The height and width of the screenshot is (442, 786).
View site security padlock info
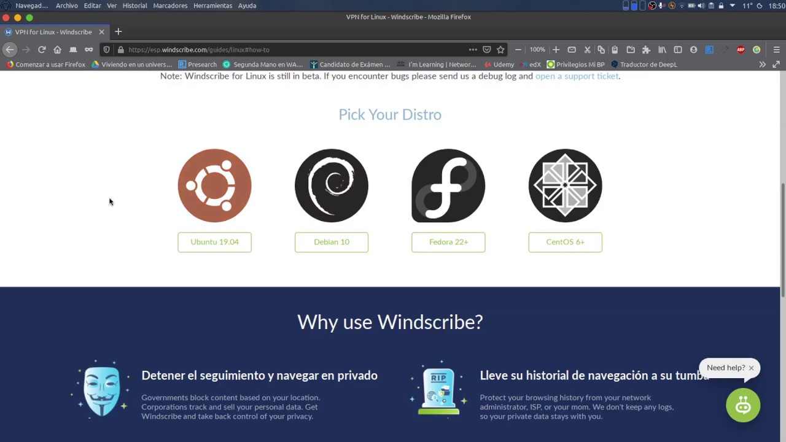pyautogui.click(x=120, y=50)
